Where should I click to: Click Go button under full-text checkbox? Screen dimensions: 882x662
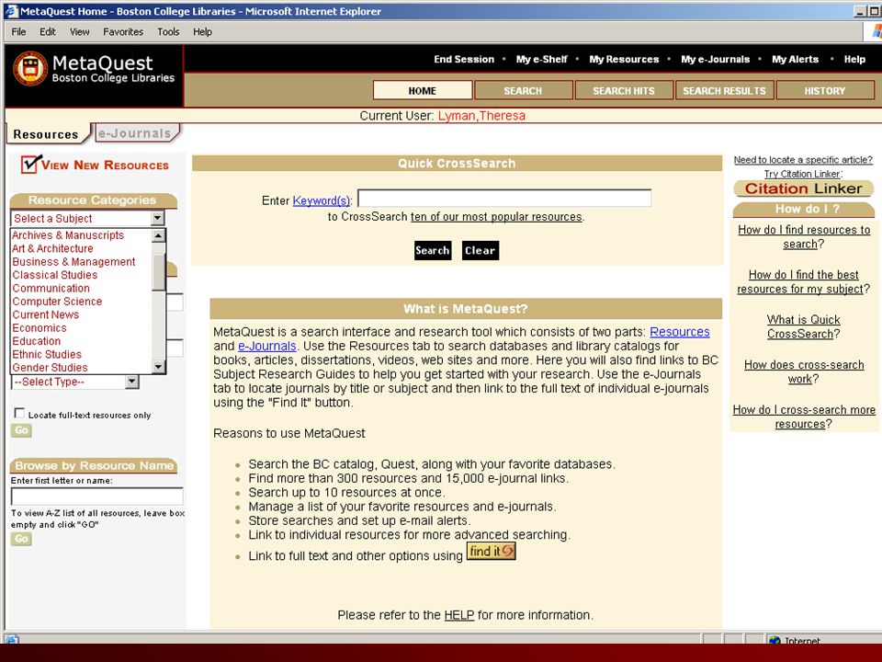[21, 430]
